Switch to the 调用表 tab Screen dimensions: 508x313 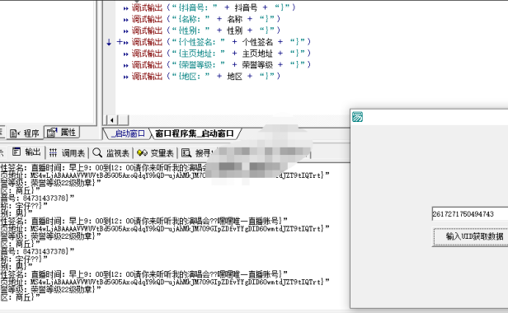[67, 152]
